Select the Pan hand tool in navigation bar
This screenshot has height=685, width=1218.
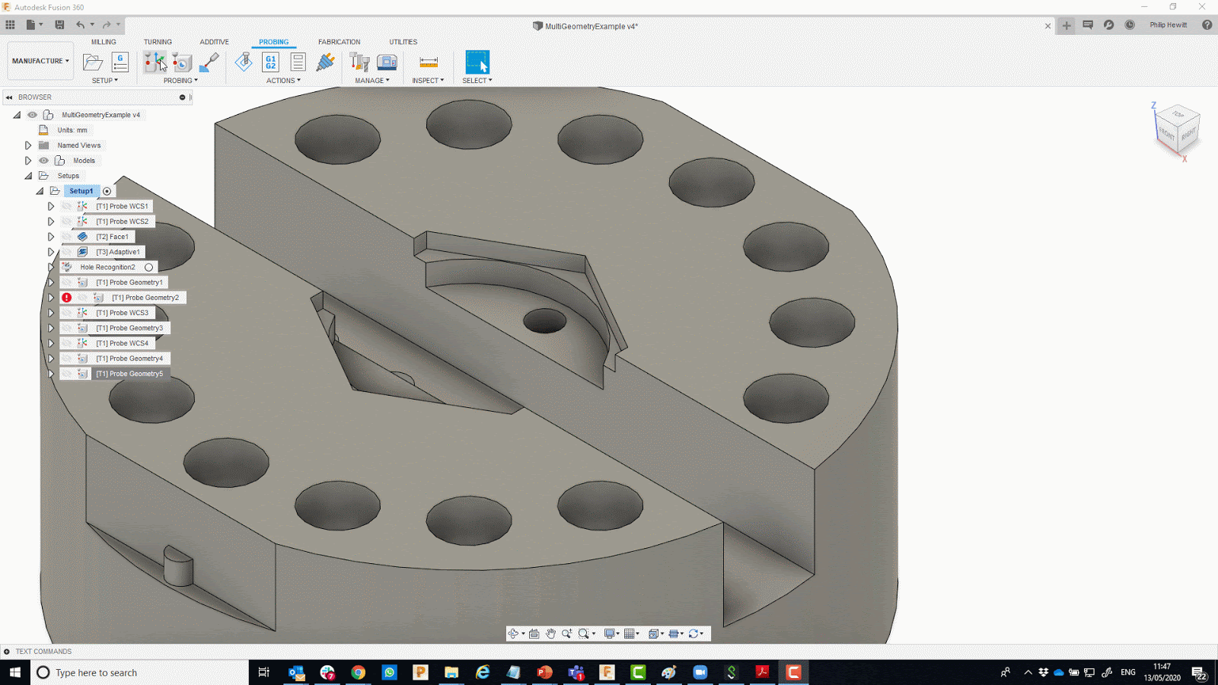point(550,634)
